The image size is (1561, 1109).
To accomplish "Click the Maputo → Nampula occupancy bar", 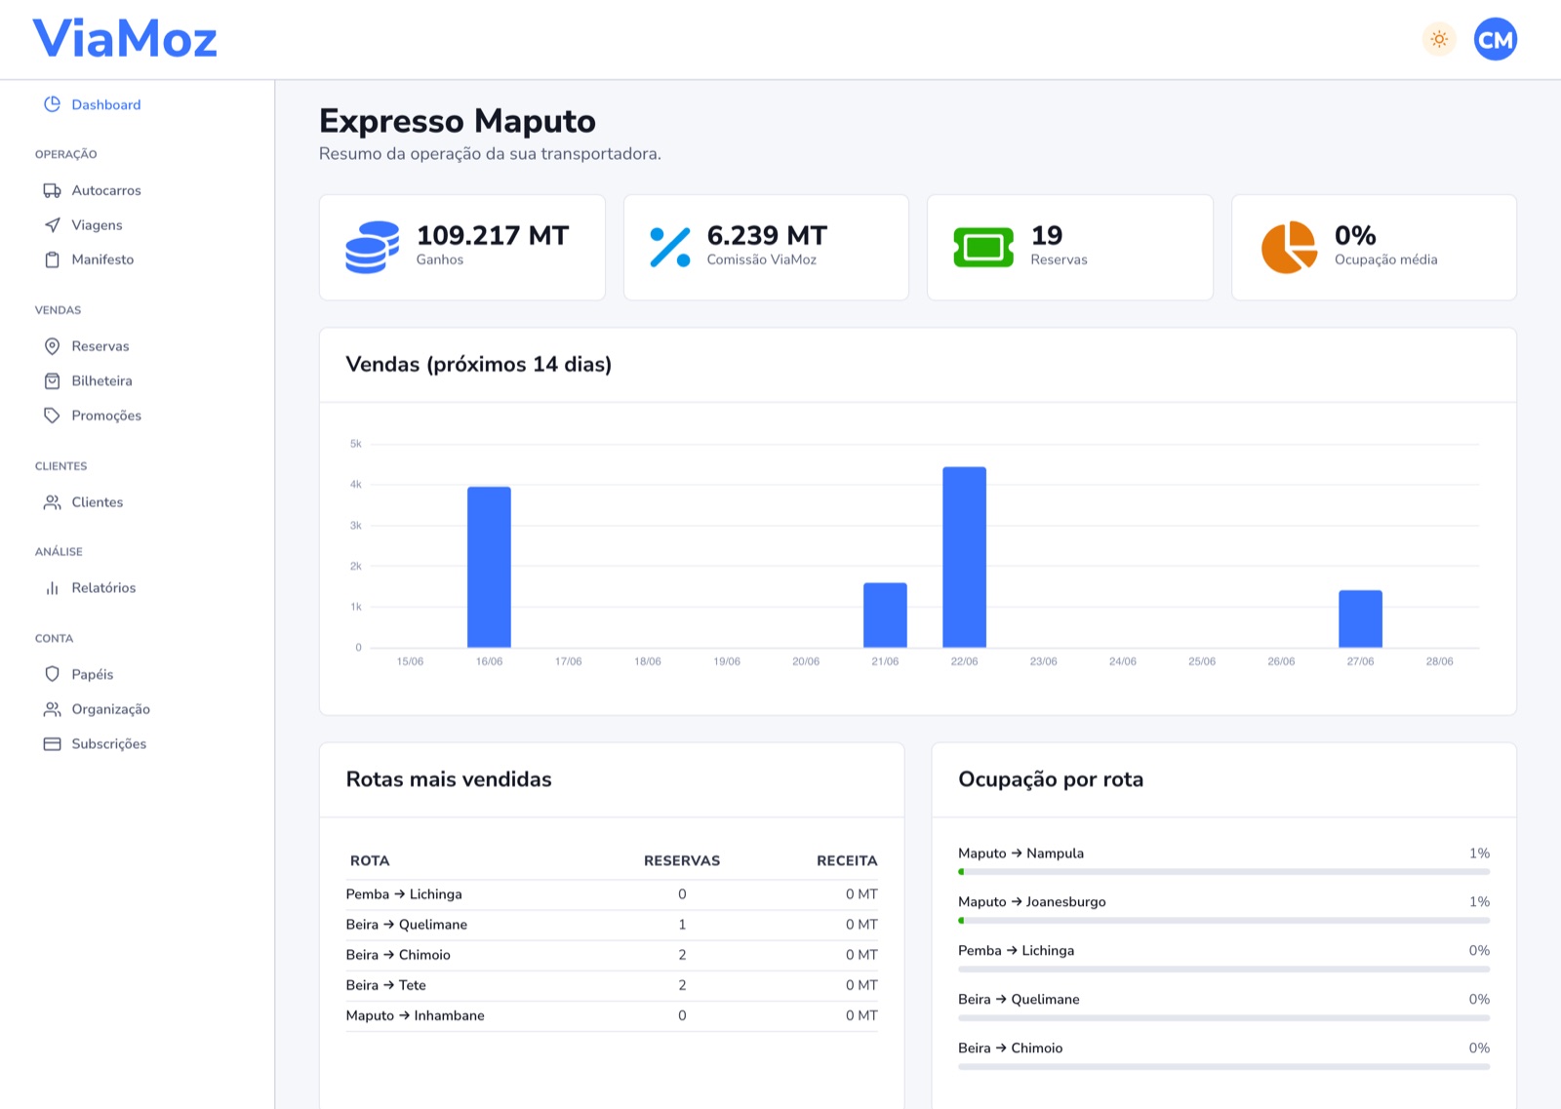I will (1223, 872).
